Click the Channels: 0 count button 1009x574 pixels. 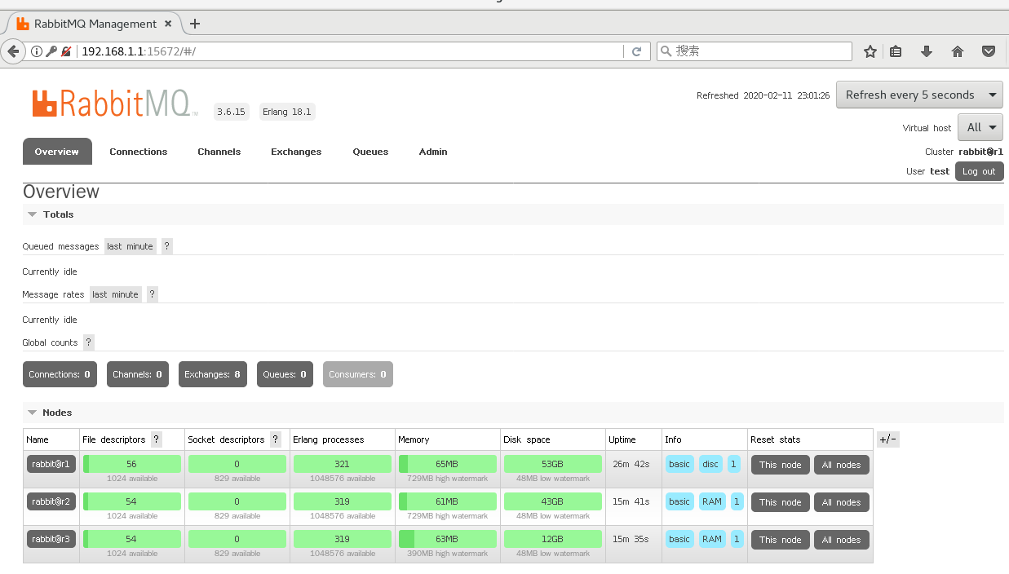[138, 374]
